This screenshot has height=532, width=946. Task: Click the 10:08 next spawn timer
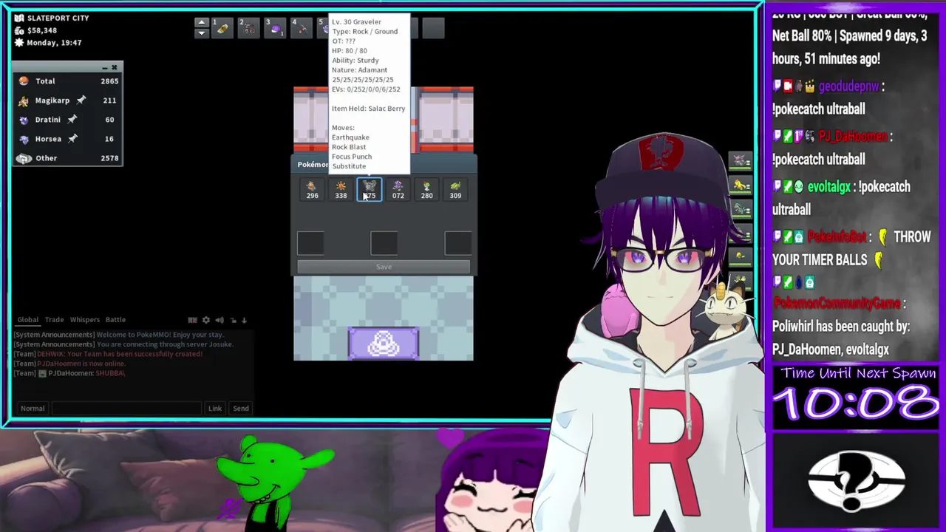point(856,404)
